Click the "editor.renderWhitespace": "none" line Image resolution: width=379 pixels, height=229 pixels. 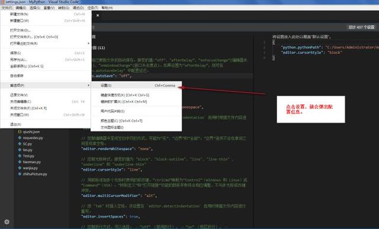click(x=117, y=149)
